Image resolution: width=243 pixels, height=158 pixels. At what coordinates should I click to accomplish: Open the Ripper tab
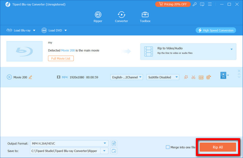[98, 17]
